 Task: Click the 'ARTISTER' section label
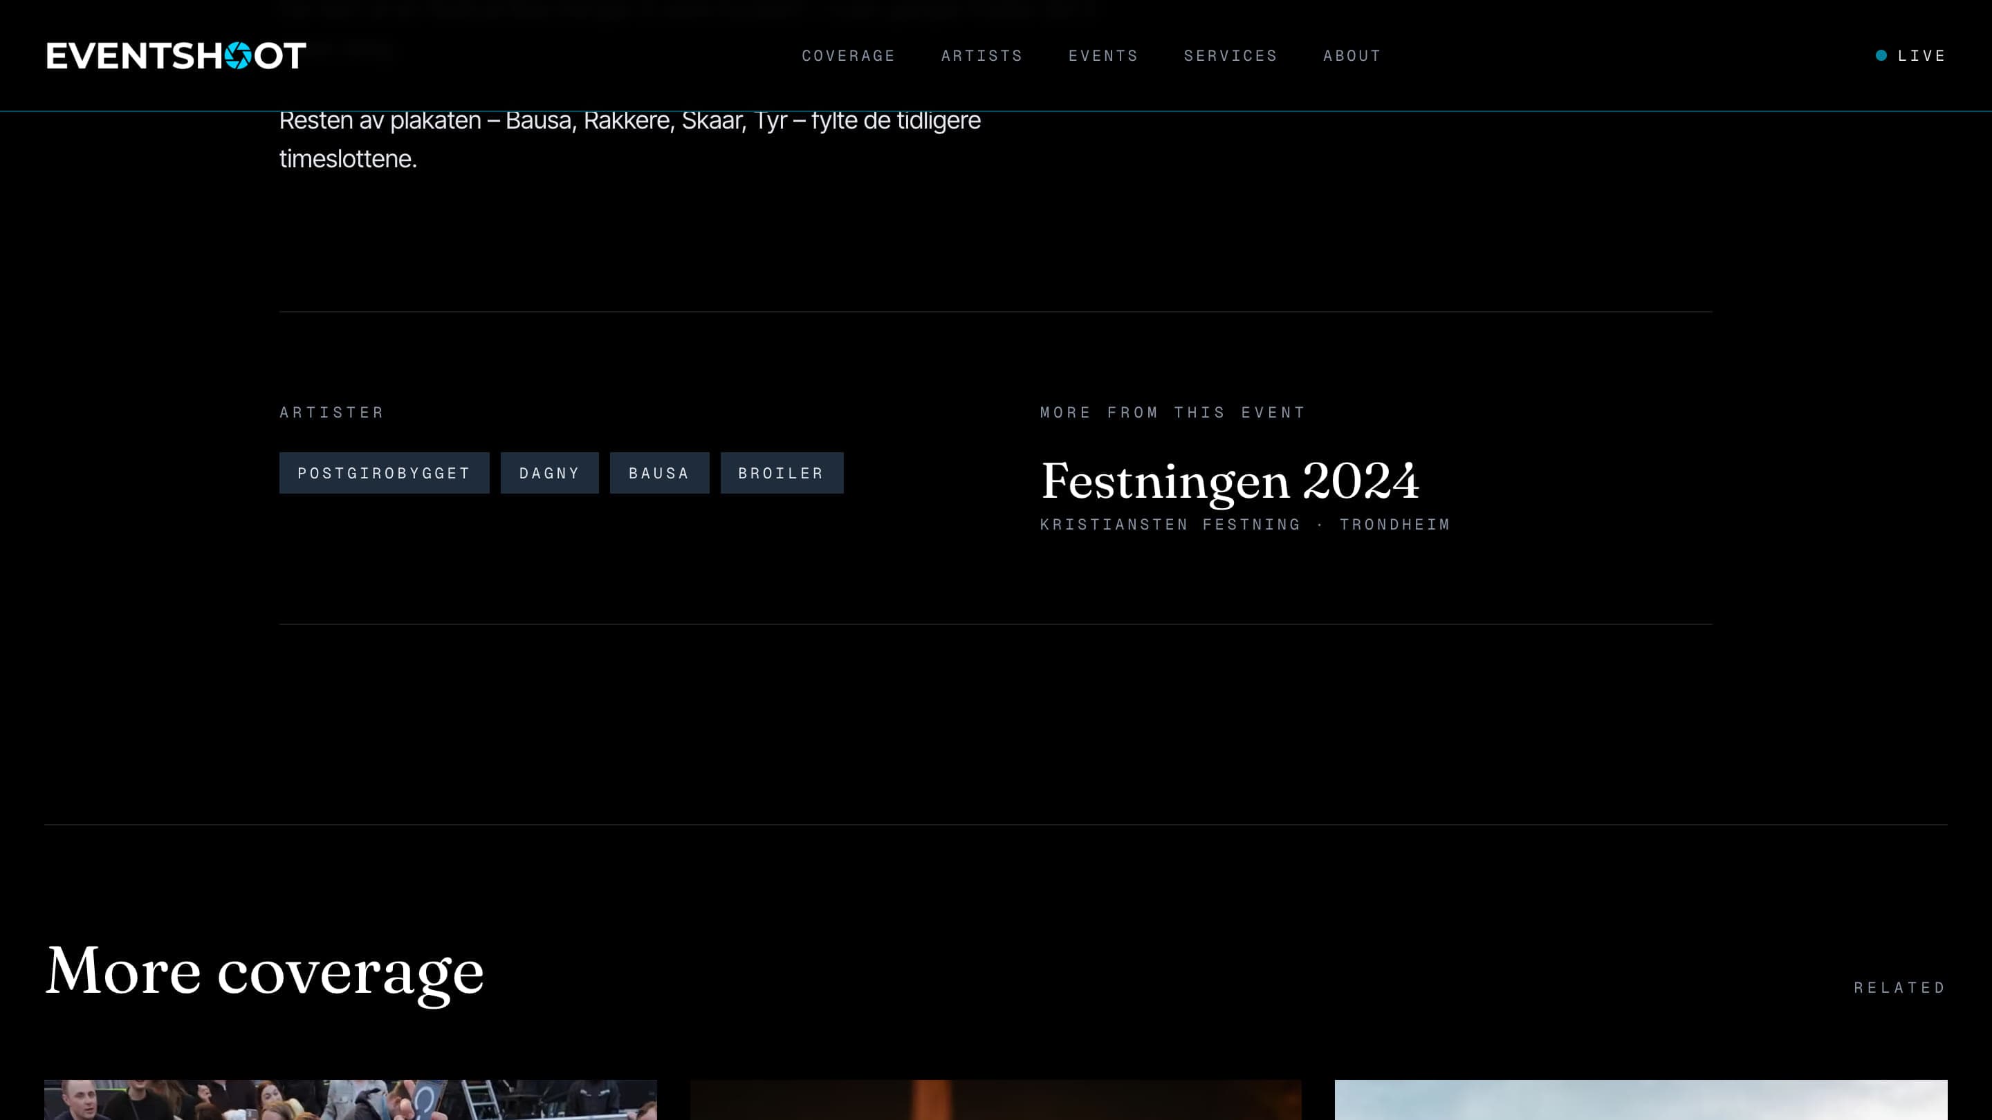point(332,413)
